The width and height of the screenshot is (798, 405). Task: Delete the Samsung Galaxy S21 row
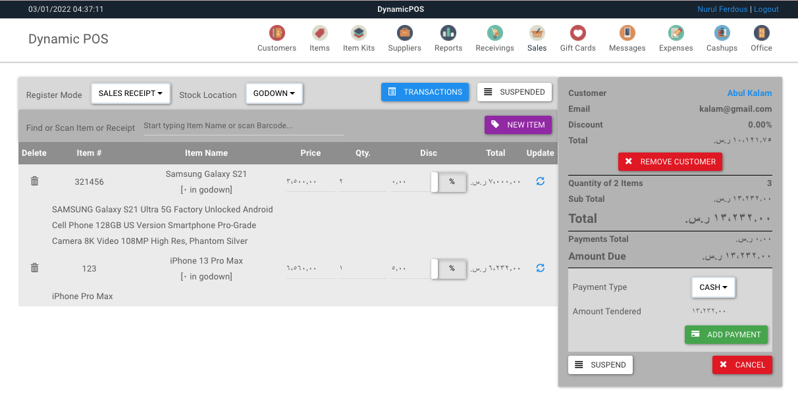pos(35,181)
